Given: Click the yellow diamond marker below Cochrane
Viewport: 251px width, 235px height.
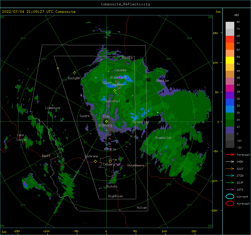Looking at the screenshot, I should tap(95, 162).
